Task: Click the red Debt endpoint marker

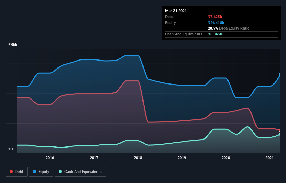Action: point(280,130)
